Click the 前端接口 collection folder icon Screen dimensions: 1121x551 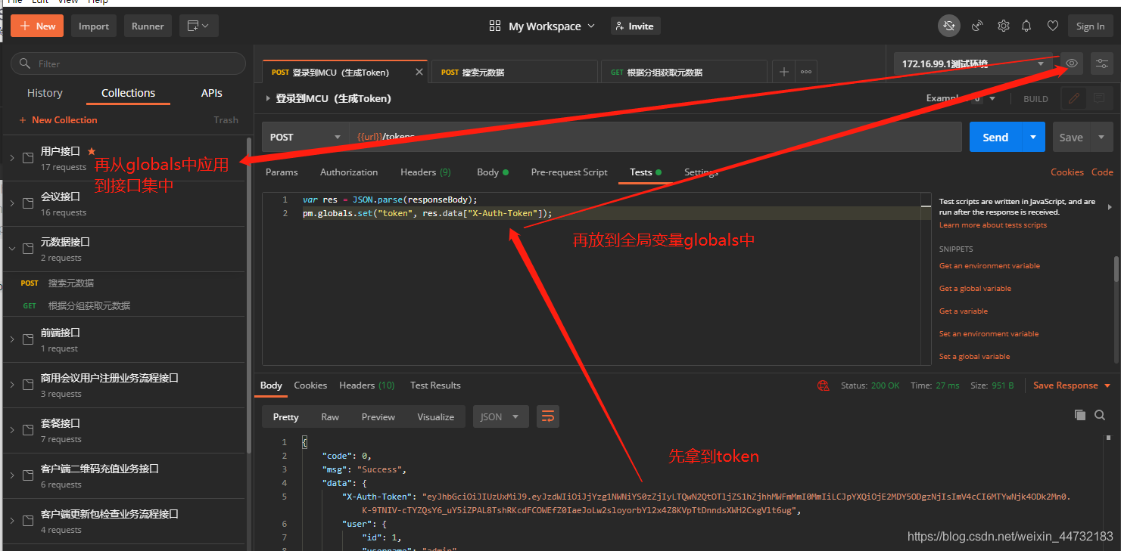point(28,339)
